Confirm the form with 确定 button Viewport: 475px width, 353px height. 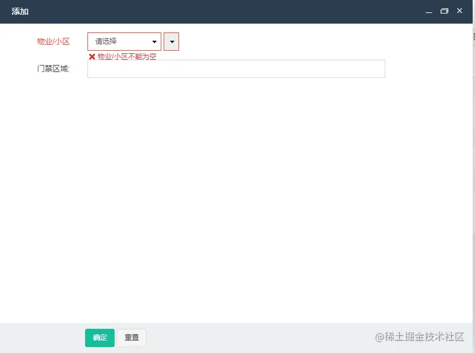click(100, 338)
